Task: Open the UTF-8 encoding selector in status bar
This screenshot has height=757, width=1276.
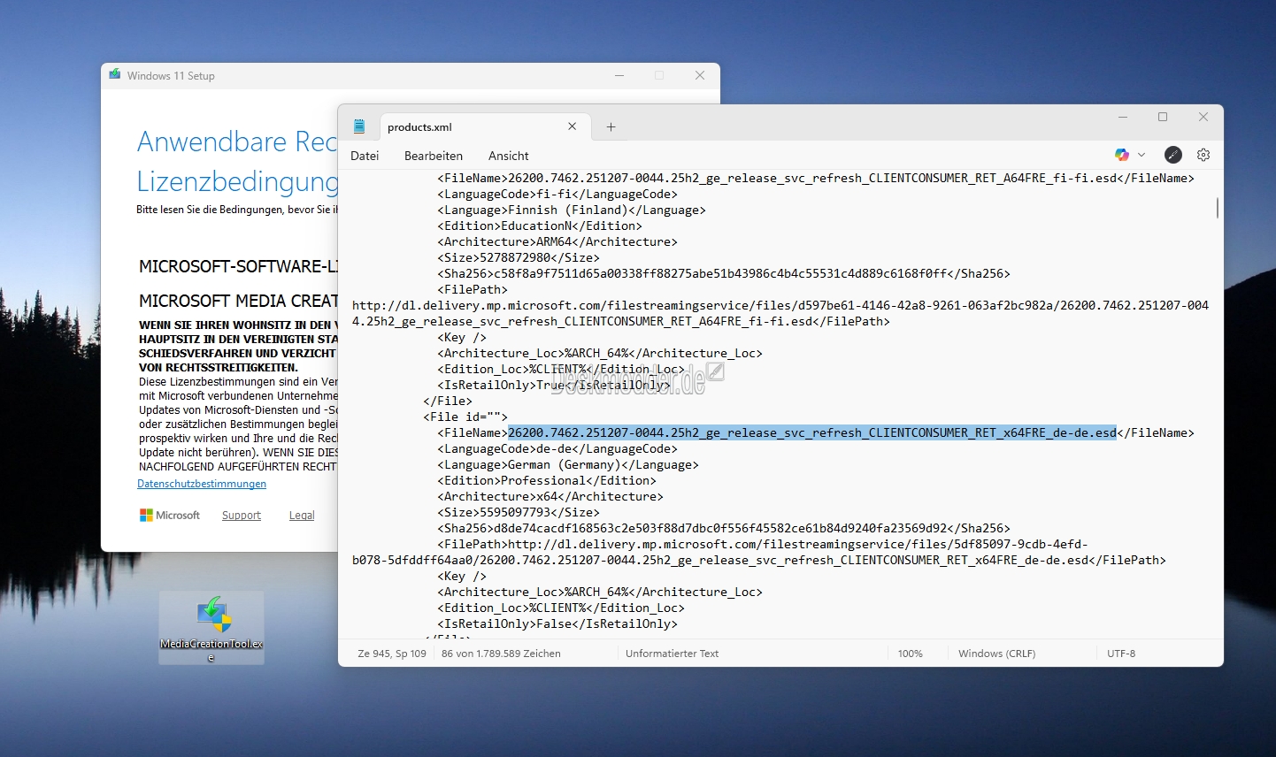Action: pyautogui.click(x=1121, y=654)
